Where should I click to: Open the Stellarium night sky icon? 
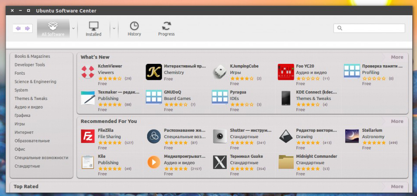(x=352, y=136)
